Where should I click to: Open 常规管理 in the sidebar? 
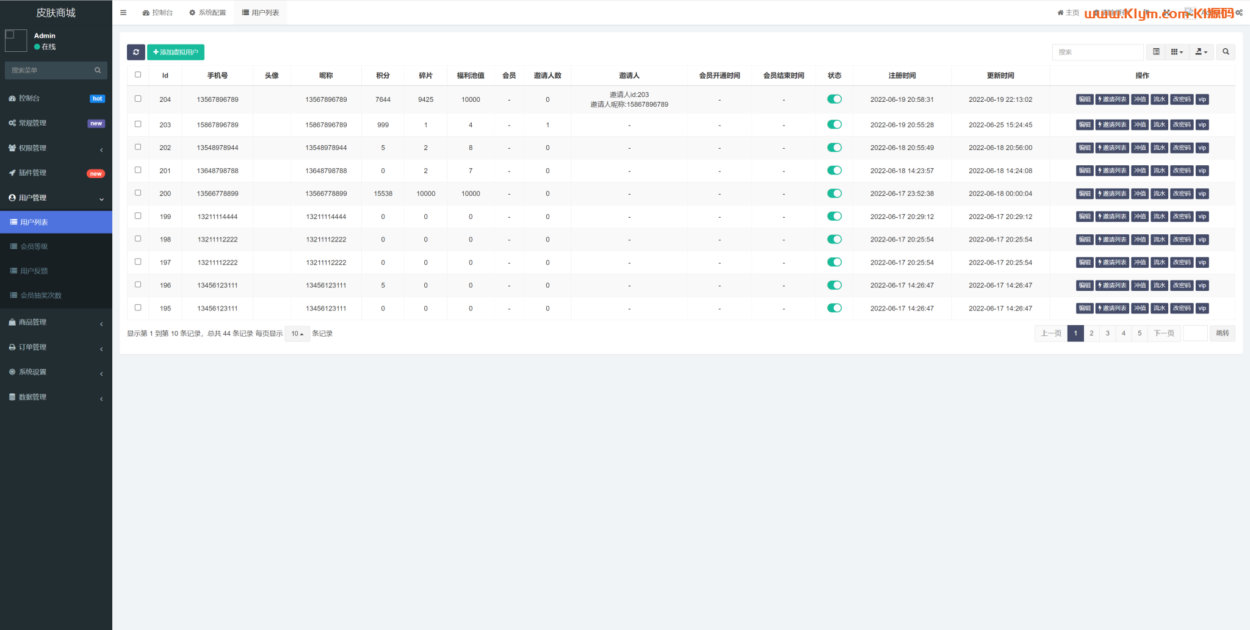[x=56, y=123]
